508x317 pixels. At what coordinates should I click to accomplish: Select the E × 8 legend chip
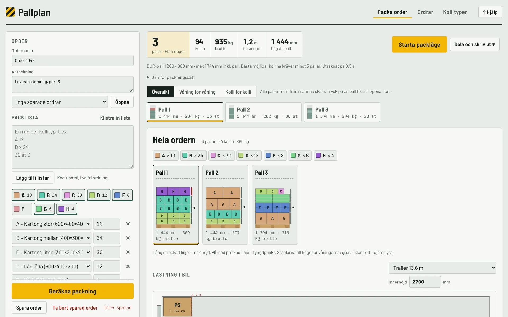tap(275, 156)
